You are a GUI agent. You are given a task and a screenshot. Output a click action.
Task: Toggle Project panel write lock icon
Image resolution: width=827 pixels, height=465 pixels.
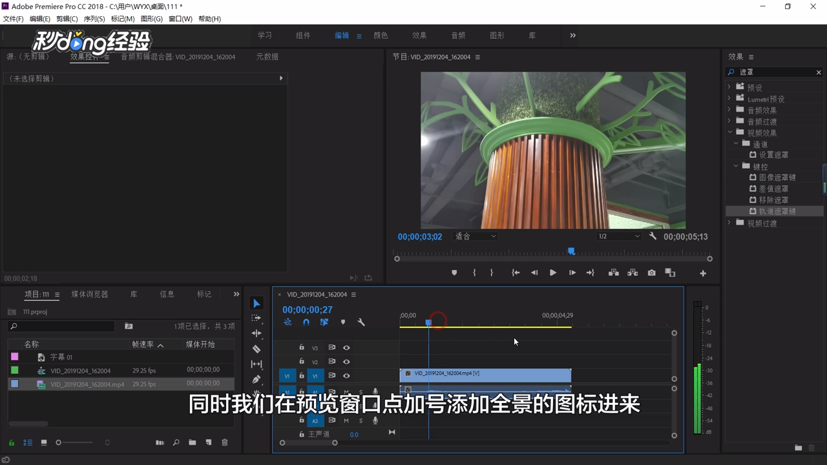click(12, 442)
